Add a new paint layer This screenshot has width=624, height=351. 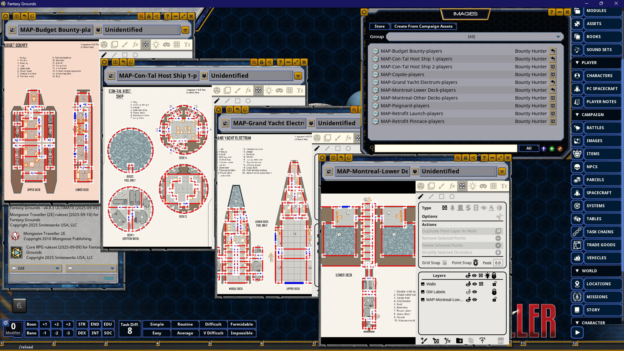click(424, 341)
